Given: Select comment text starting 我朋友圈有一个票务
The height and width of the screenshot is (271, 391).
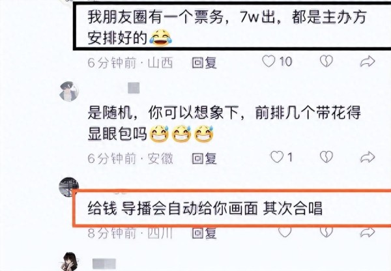Looking at the screenshot, I should tap(227, 27).
